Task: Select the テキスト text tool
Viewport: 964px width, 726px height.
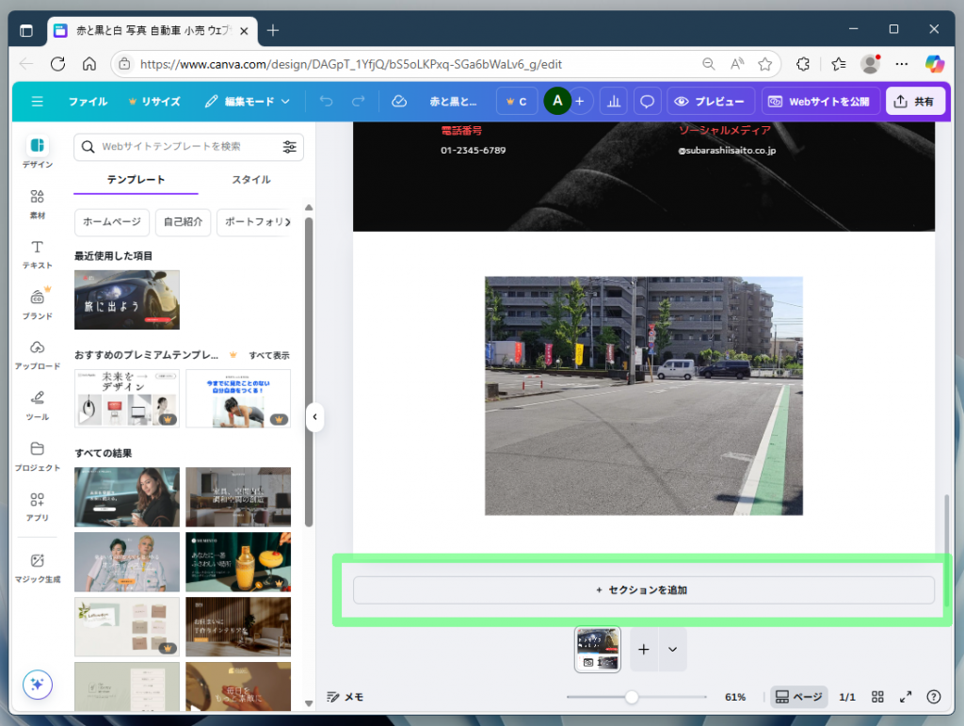Action: 37,253
